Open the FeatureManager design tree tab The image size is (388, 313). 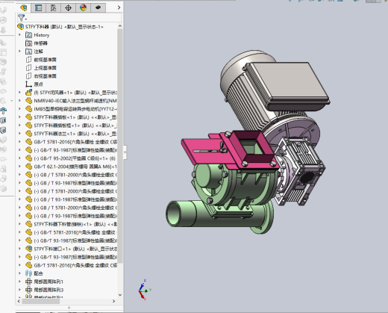(x=24, y=7)
